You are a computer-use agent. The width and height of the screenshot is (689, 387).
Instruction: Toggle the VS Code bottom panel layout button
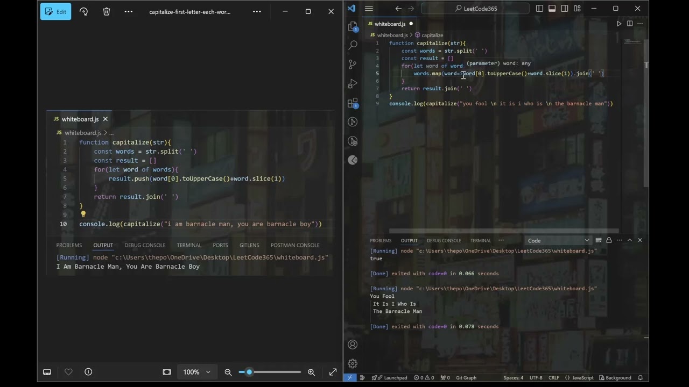click(552, 9)
